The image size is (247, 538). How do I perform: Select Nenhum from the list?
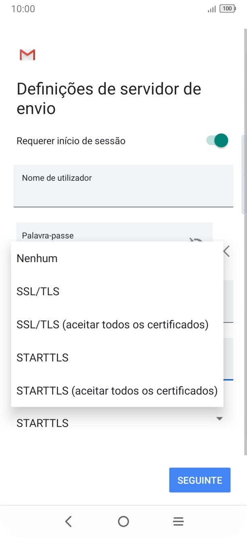tap(37, 258)
